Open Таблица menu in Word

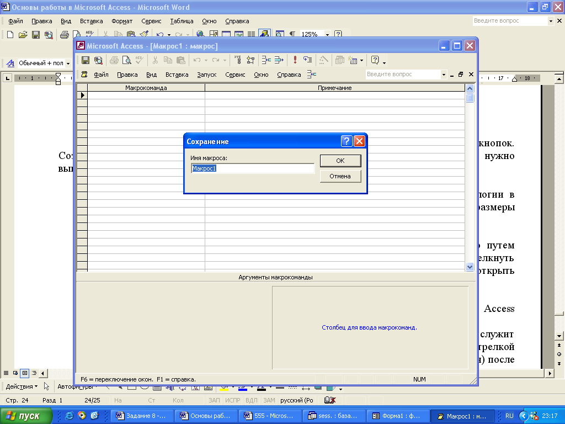click(182, 22)
